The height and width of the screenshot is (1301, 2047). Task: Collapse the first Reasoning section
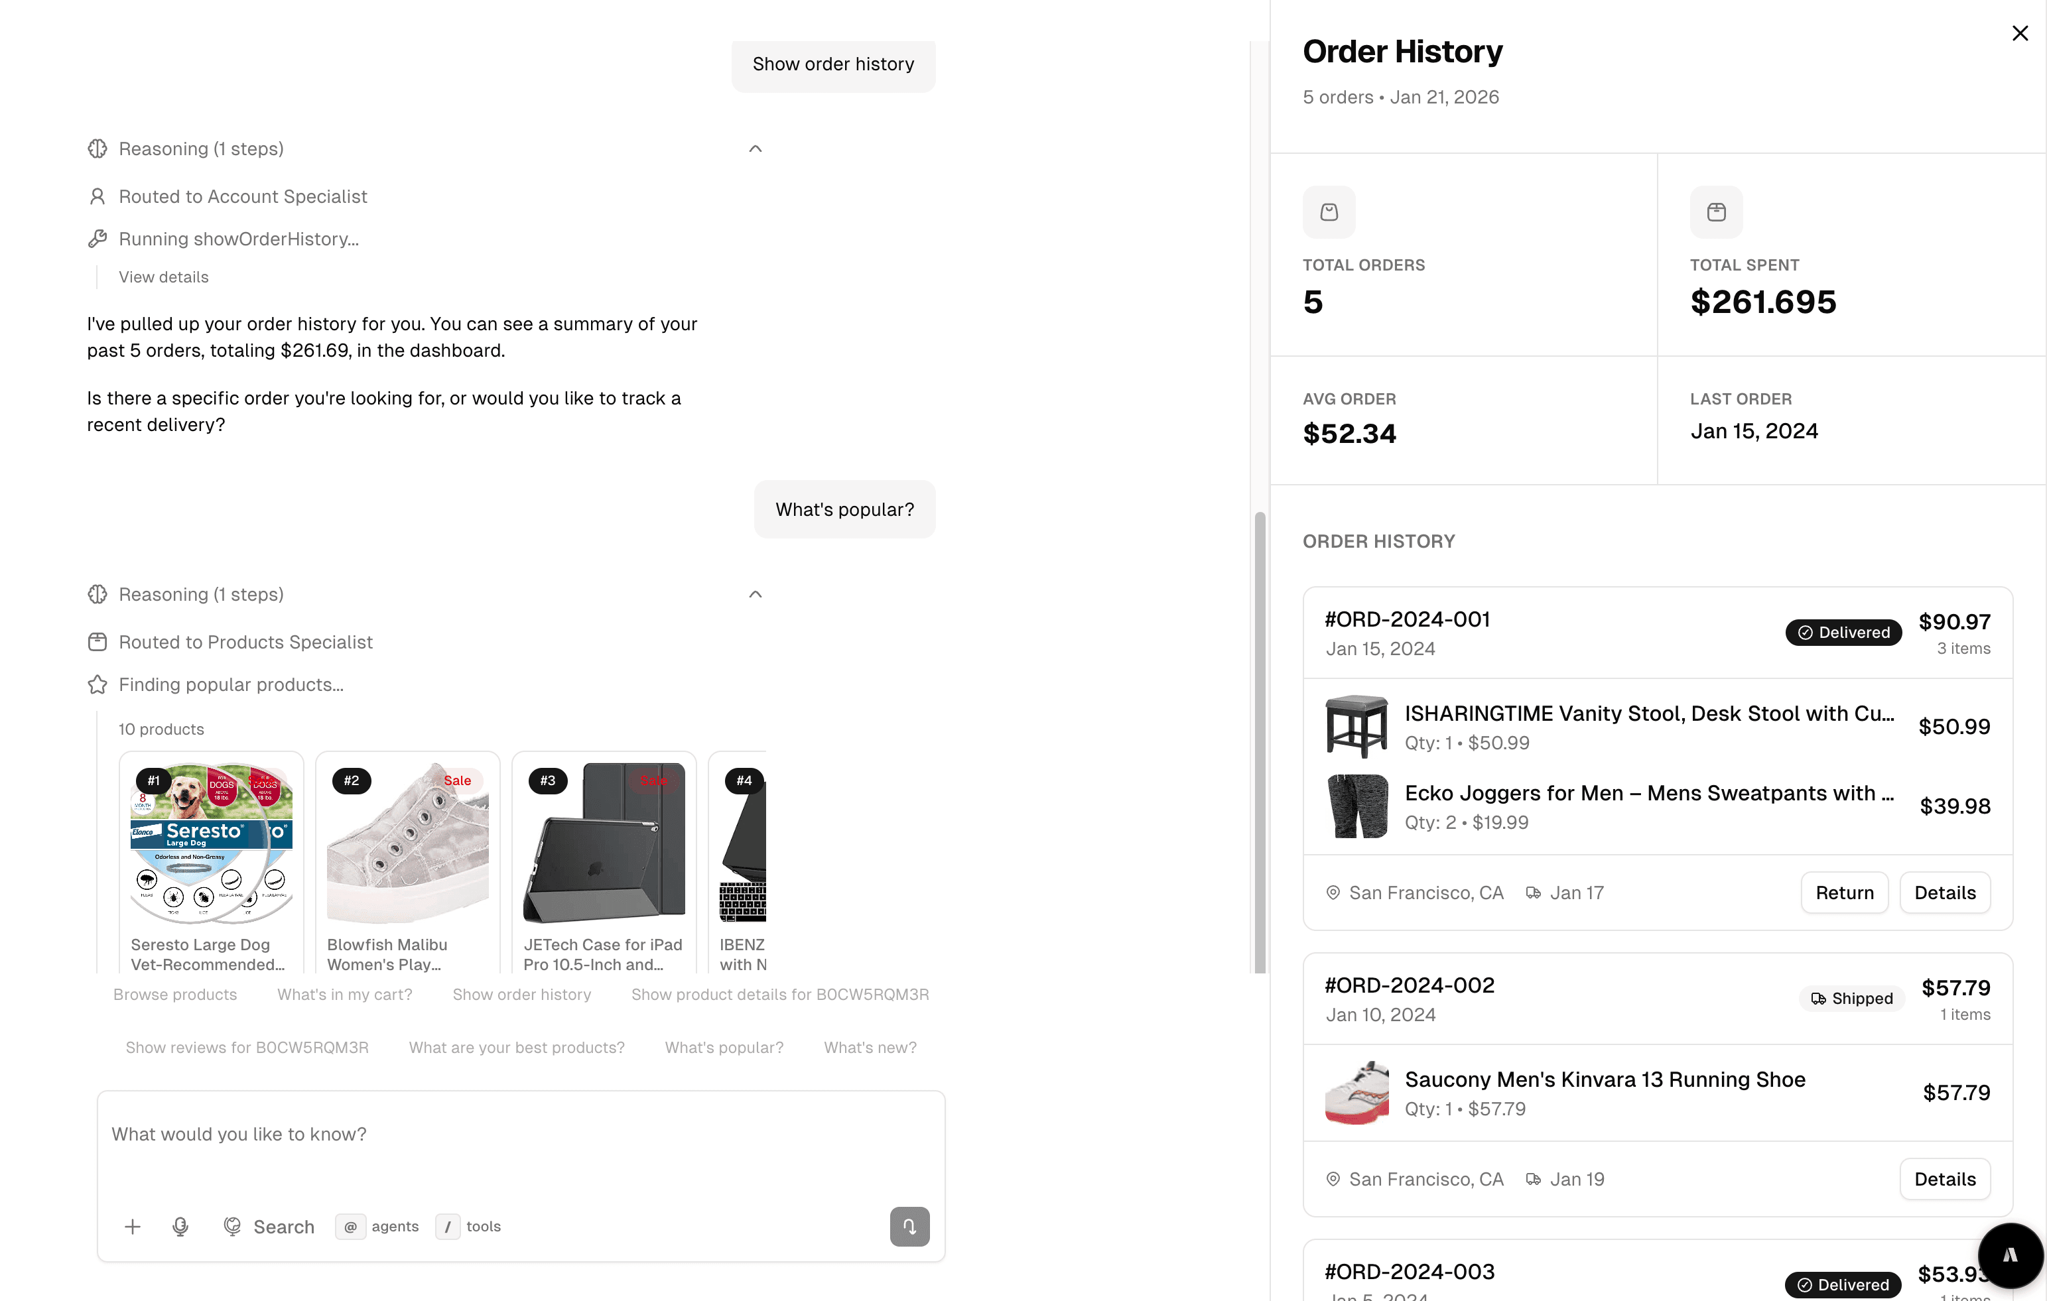pyautogui.click(x=755, y=148)
